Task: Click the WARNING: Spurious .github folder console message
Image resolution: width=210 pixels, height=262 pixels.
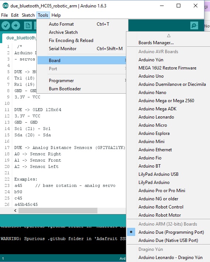Action: click(x=63, y=239)
